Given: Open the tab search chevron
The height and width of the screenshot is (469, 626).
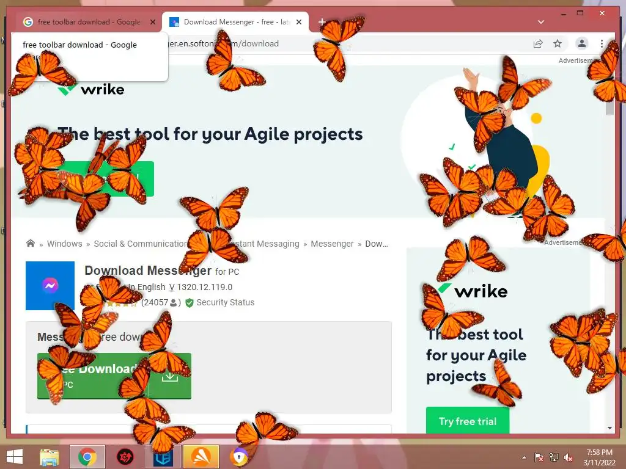Looking at the screenshot, I should click(x=541, y=22).
